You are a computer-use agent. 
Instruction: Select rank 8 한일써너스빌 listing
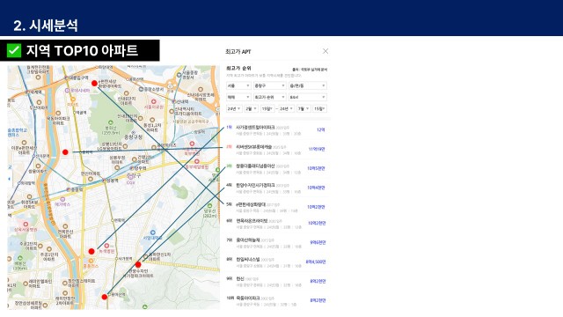(x=275, y=262)
